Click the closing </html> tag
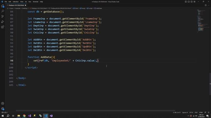This screenshot has width=211, height=118. (x=21, y=85)
